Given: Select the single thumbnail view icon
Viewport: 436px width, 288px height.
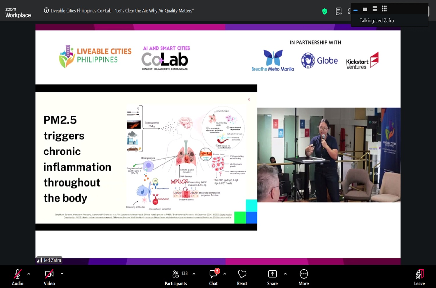Looking at the screenshot, I should [x=365, y=9].
